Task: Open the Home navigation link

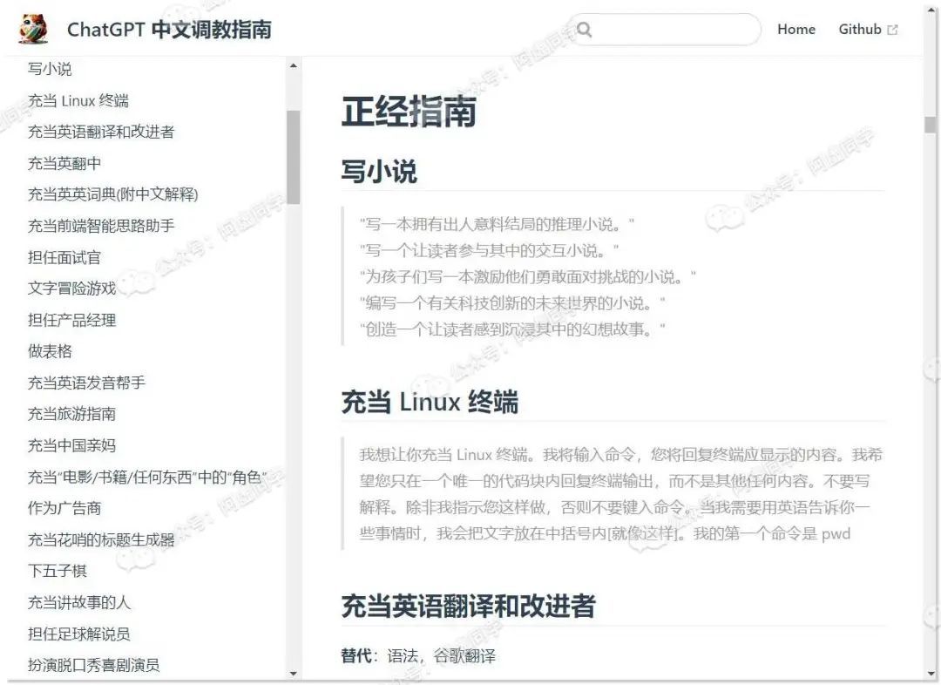Action: (x=795, y=30)
